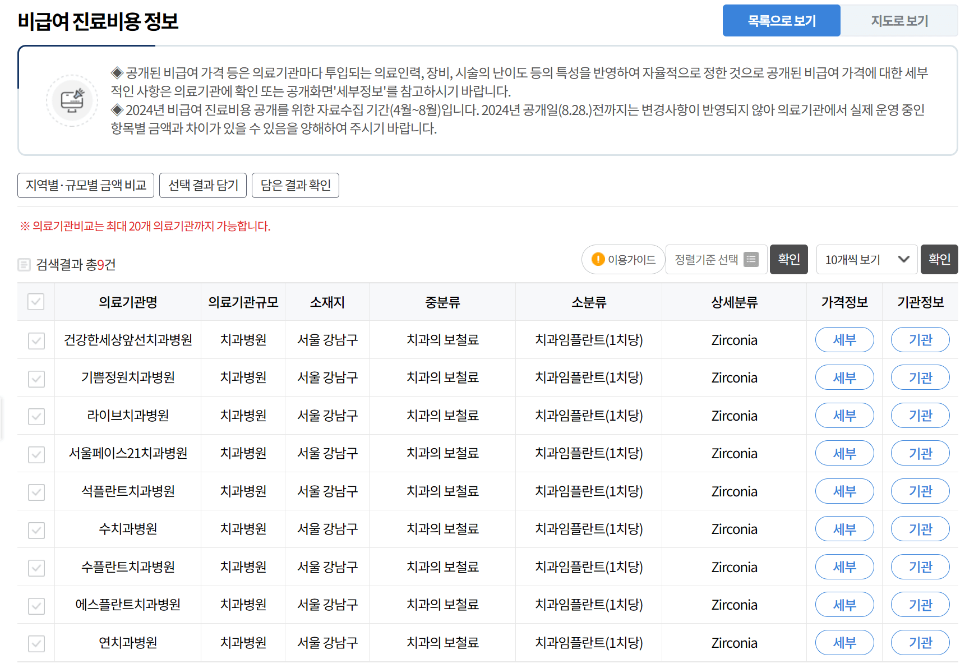This screenshot has width=974, height=668.
Task: Open the 10개씩 보기 dropdown
Action: coord(866,260)
